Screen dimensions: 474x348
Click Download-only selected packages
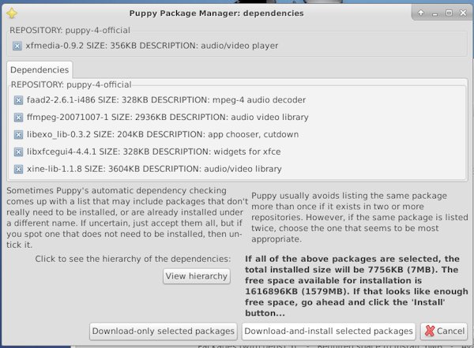pos(164,331)
